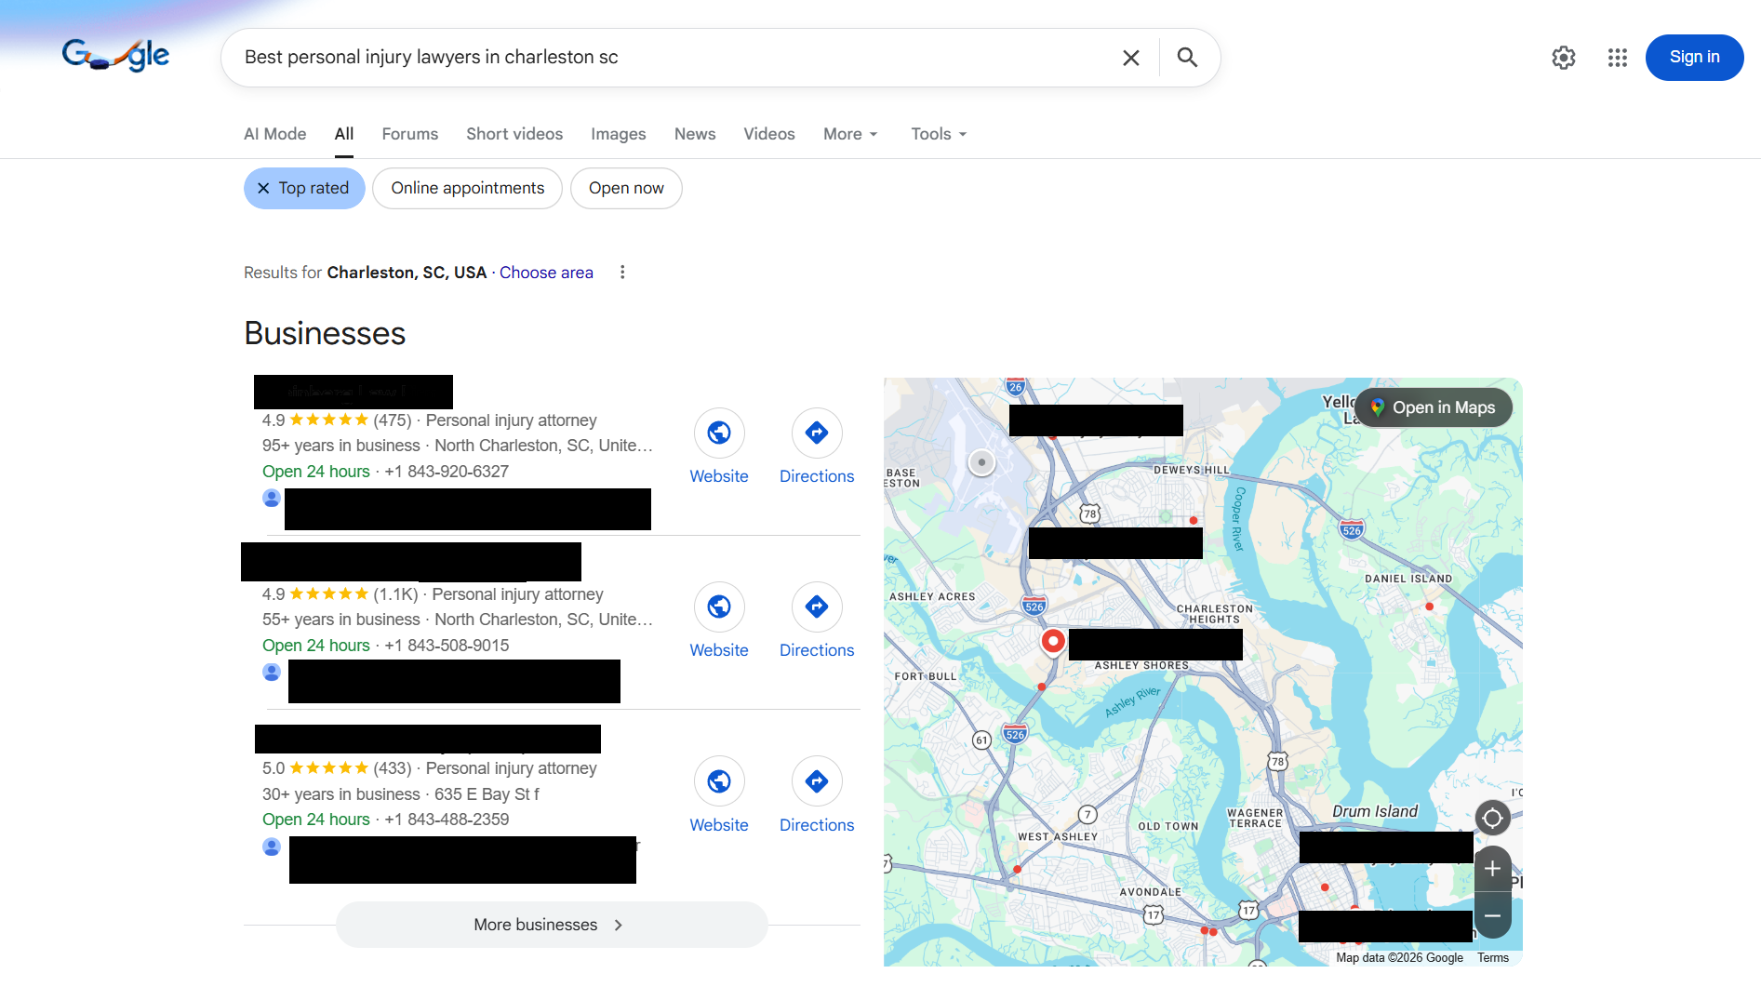Click the Sign in button

pyautogui.click(x=1694, y=57)
